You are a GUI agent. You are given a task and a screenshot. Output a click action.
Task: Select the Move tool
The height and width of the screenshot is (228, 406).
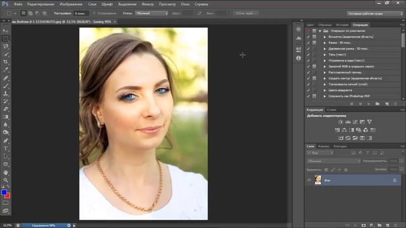(x=6, y=31)
